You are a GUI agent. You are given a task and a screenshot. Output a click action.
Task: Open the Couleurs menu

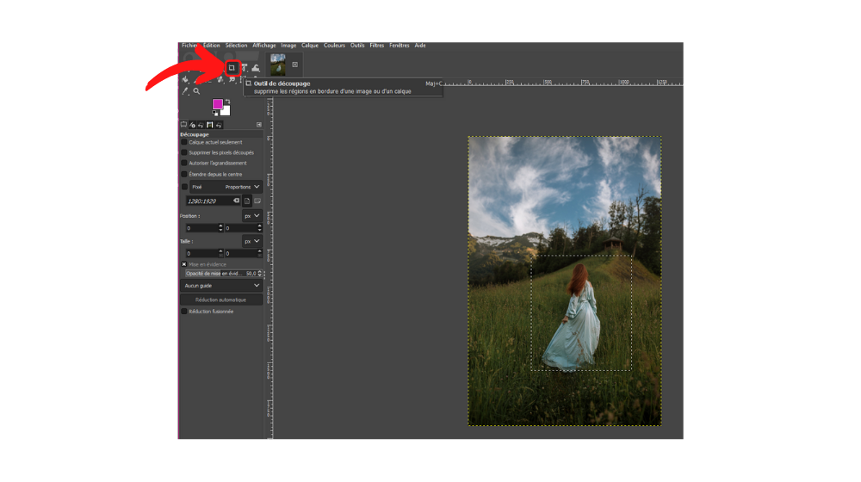click(334, 46)
